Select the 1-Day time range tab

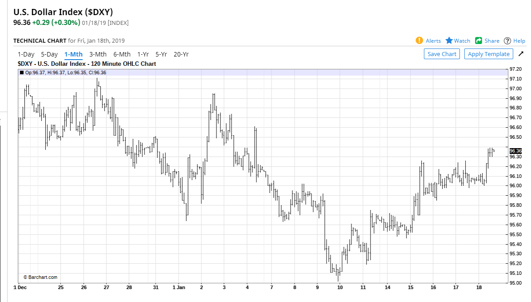click(x=26, y=54)
